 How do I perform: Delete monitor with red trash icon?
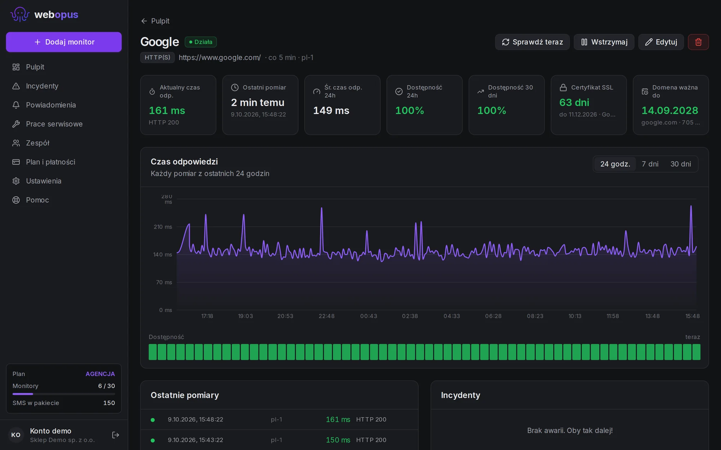click(x=698, y=42)
